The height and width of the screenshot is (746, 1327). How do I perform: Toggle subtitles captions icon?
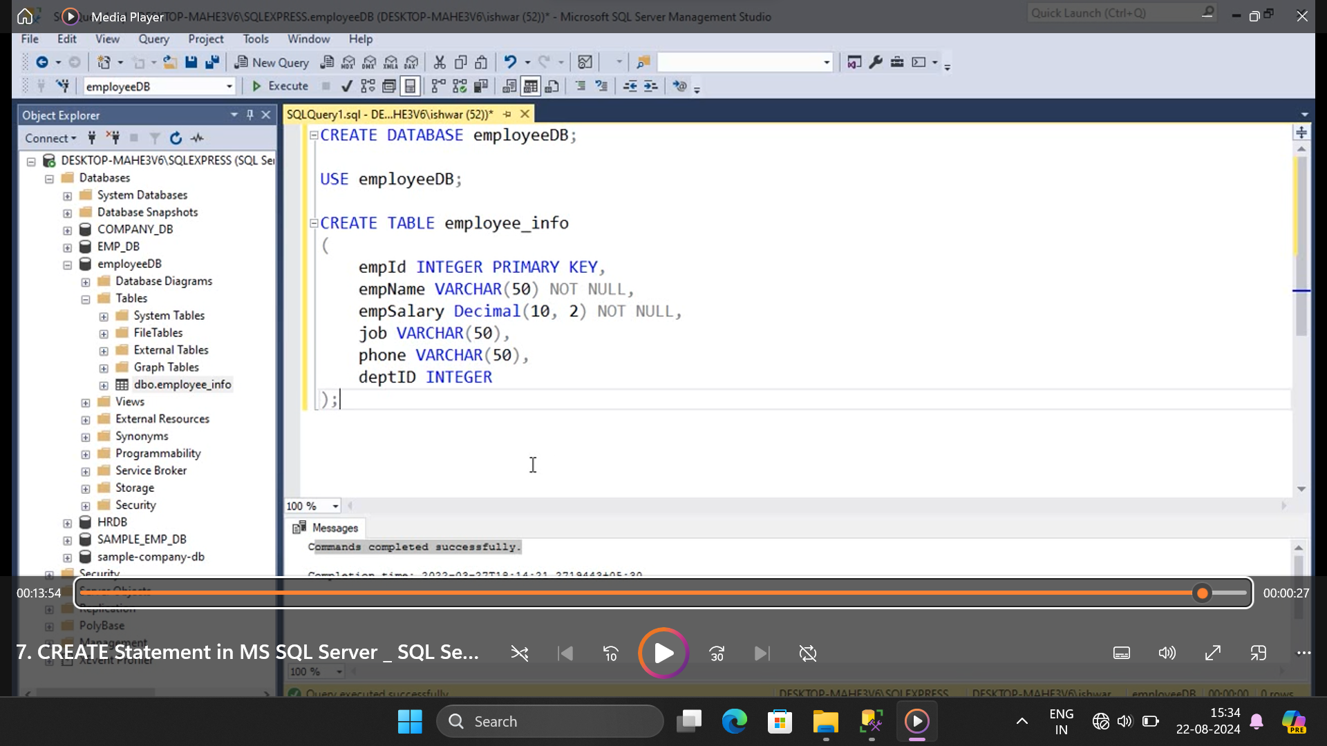click(x=1121, y=653)
